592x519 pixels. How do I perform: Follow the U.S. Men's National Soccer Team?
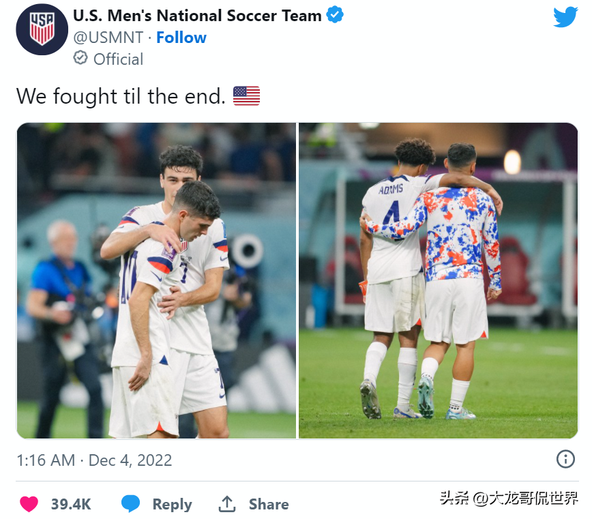pyautogui.click(x=181, y=38)
